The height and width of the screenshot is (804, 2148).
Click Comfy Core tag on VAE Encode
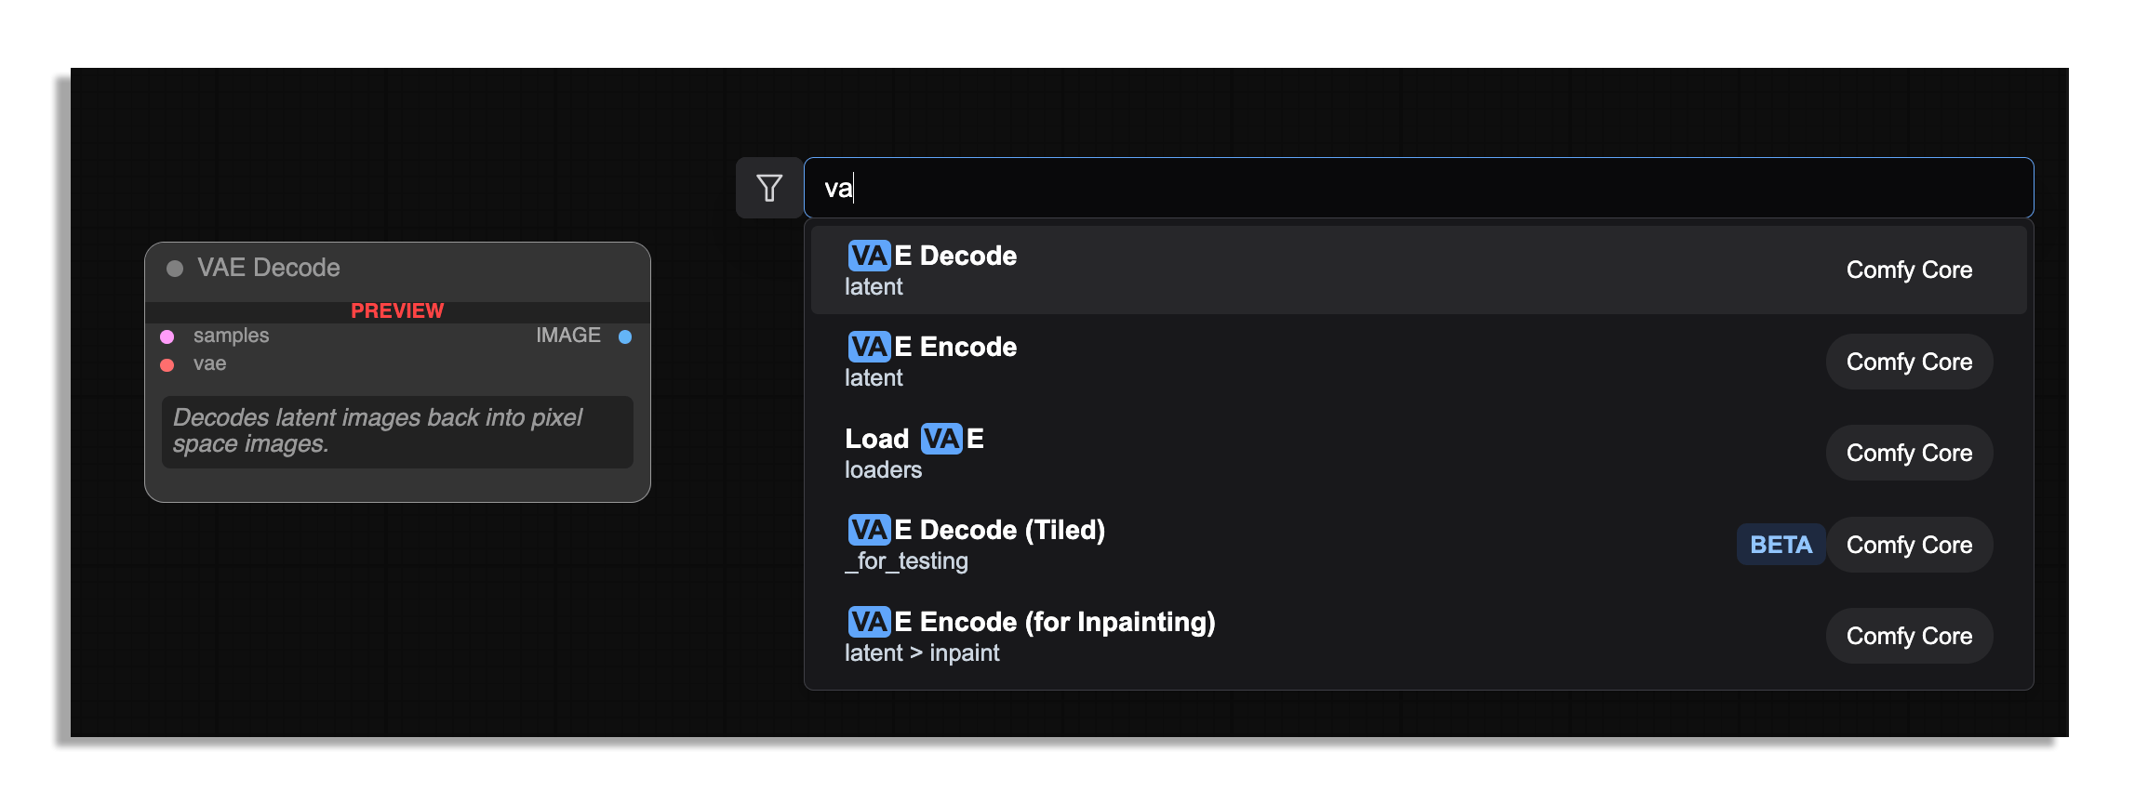1909,362
